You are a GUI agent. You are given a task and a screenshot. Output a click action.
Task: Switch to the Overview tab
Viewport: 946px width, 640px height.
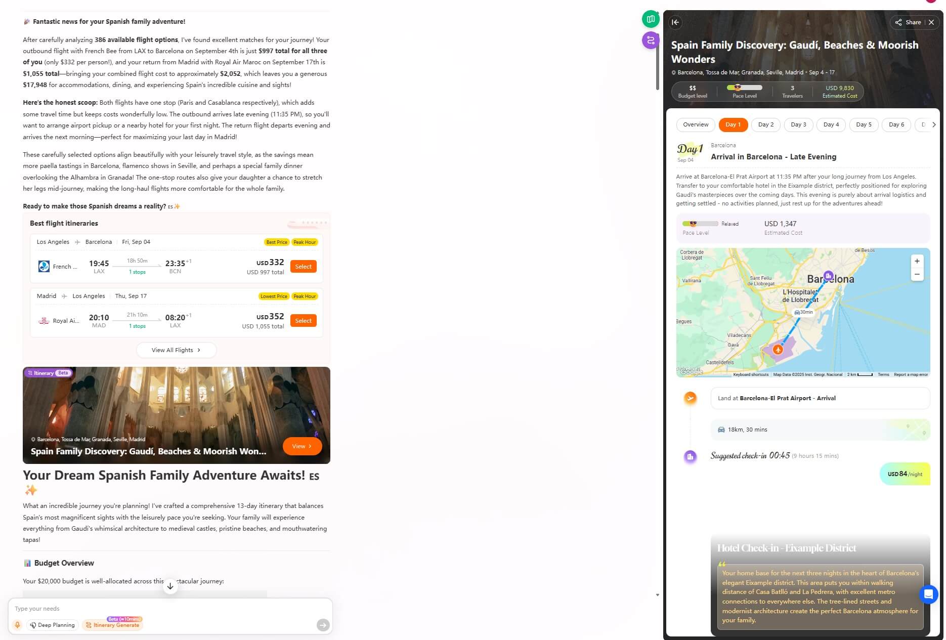696,124
